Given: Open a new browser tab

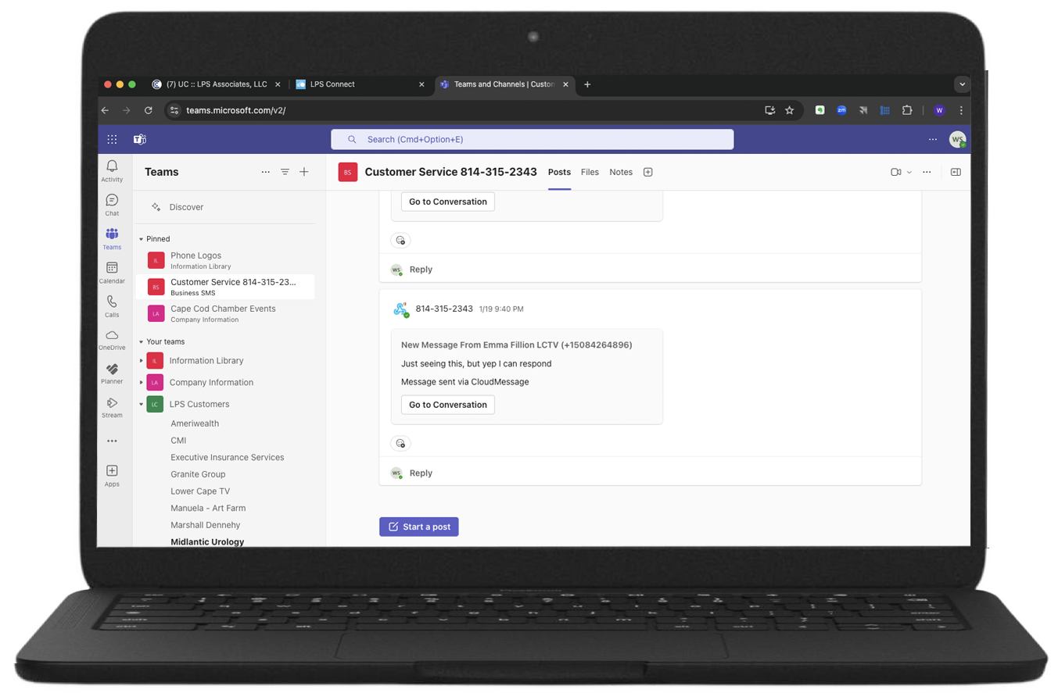Looking at the screenshot, I should coord(587,84).
